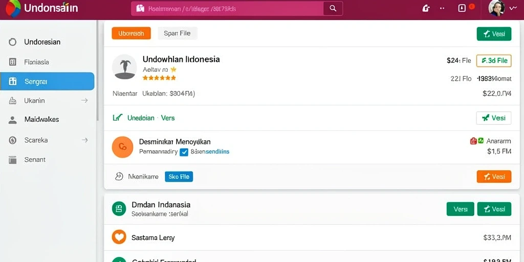Open the icon left of the search text
This screenshot has width=524, height=262.
click(140, 9)
